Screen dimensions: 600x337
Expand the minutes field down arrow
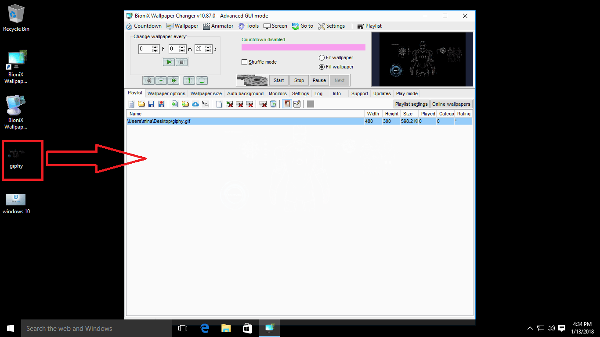coord(183,50)
